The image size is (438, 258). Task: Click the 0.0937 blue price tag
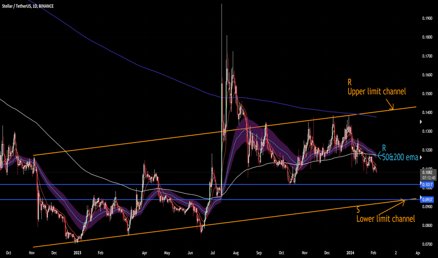(427, 200)
